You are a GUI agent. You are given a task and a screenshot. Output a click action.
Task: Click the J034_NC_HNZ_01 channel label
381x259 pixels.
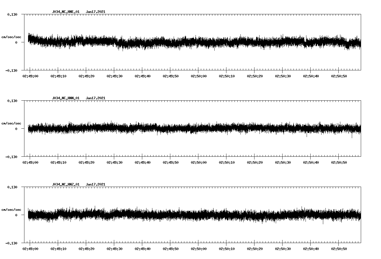coord(65,184)
